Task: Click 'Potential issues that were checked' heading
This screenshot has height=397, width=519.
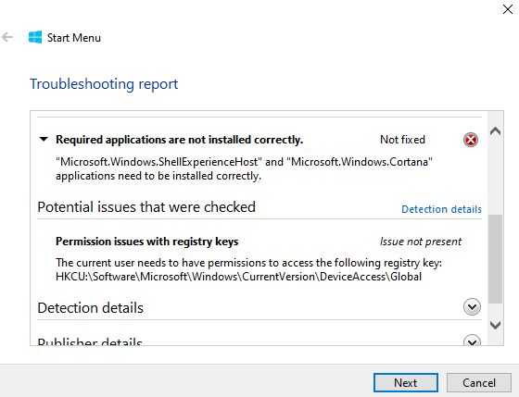Action: point(146,207)
